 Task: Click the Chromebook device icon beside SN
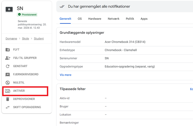tap(9, 9)
